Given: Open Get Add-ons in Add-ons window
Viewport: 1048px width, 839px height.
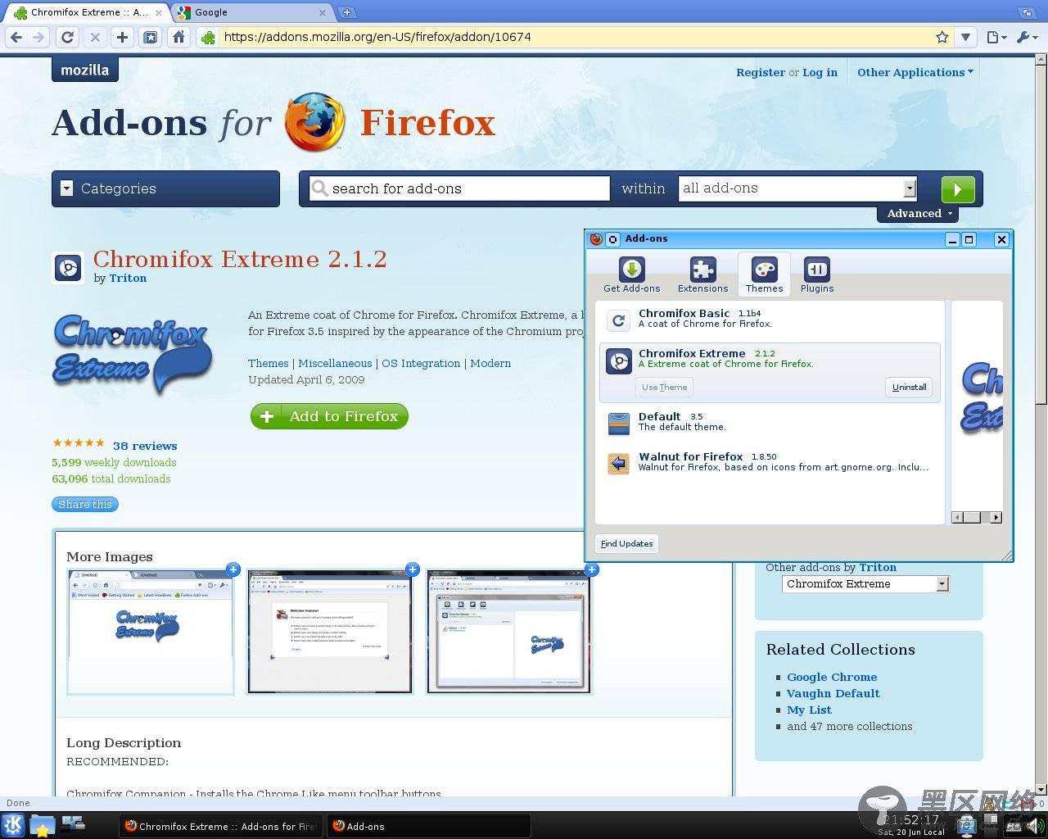Looking at the screenshot, I should click(x=632, y=274).
